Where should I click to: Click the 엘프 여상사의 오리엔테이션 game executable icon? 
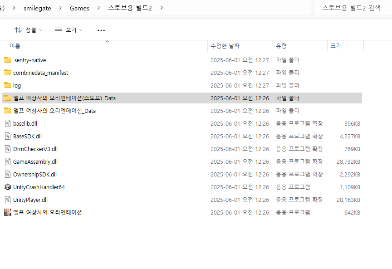[x=8, y=212]
